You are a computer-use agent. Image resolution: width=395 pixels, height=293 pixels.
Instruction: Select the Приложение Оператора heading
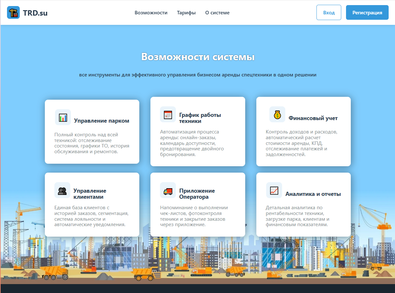pyautogui.click(x=197, y=194)
